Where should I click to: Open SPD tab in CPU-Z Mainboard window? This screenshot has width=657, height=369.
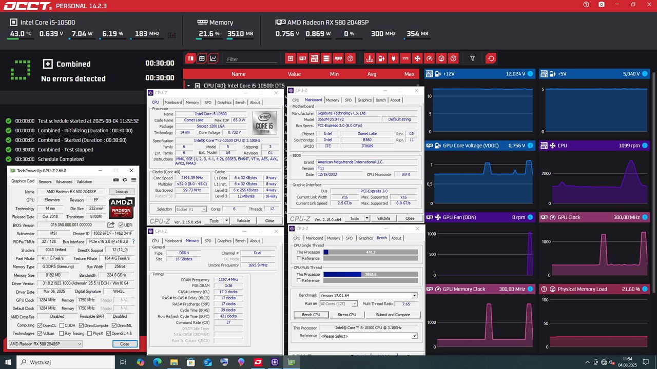click(x=349, y=100)
